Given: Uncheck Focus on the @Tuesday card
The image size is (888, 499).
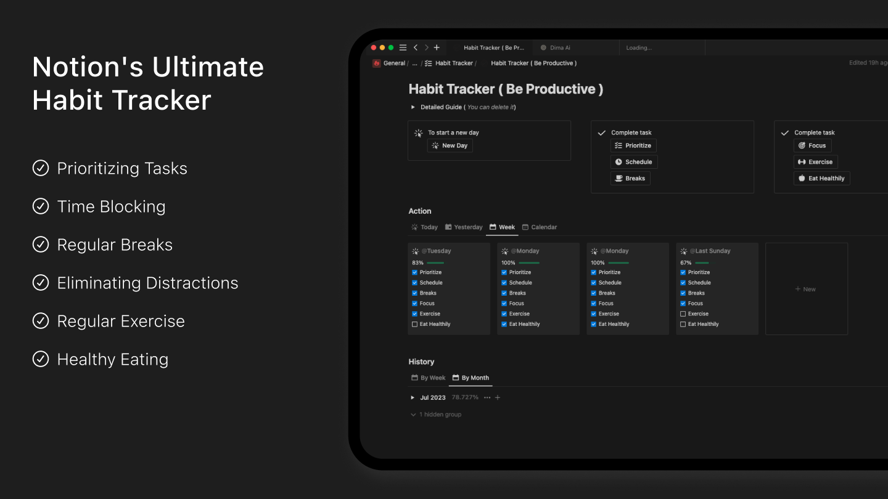Looking at the screenshot, I should [415, 303].
